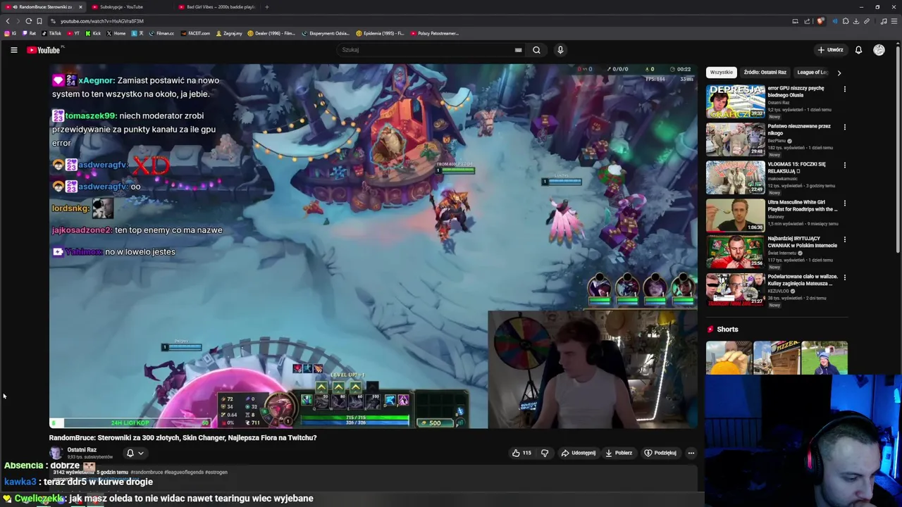
Task: Open the Ostatni Raz channel name link
Action: click(x=82, y=450)
